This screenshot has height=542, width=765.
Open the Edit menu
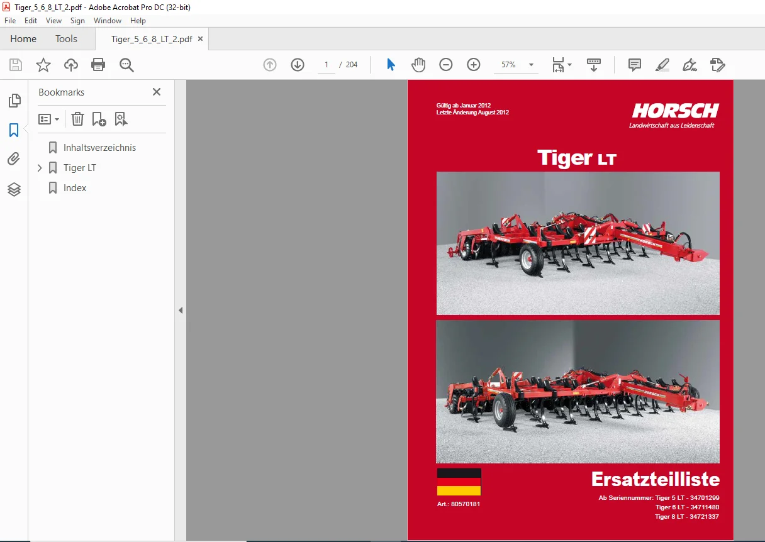(31, 21)
